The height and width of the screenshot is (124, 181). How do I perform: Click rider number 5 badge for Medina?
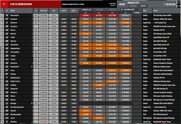7,122
